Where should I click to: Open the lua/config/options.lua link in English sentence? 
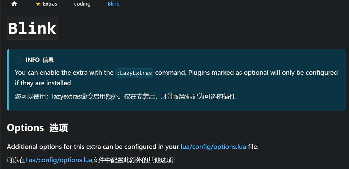point(213,147)
